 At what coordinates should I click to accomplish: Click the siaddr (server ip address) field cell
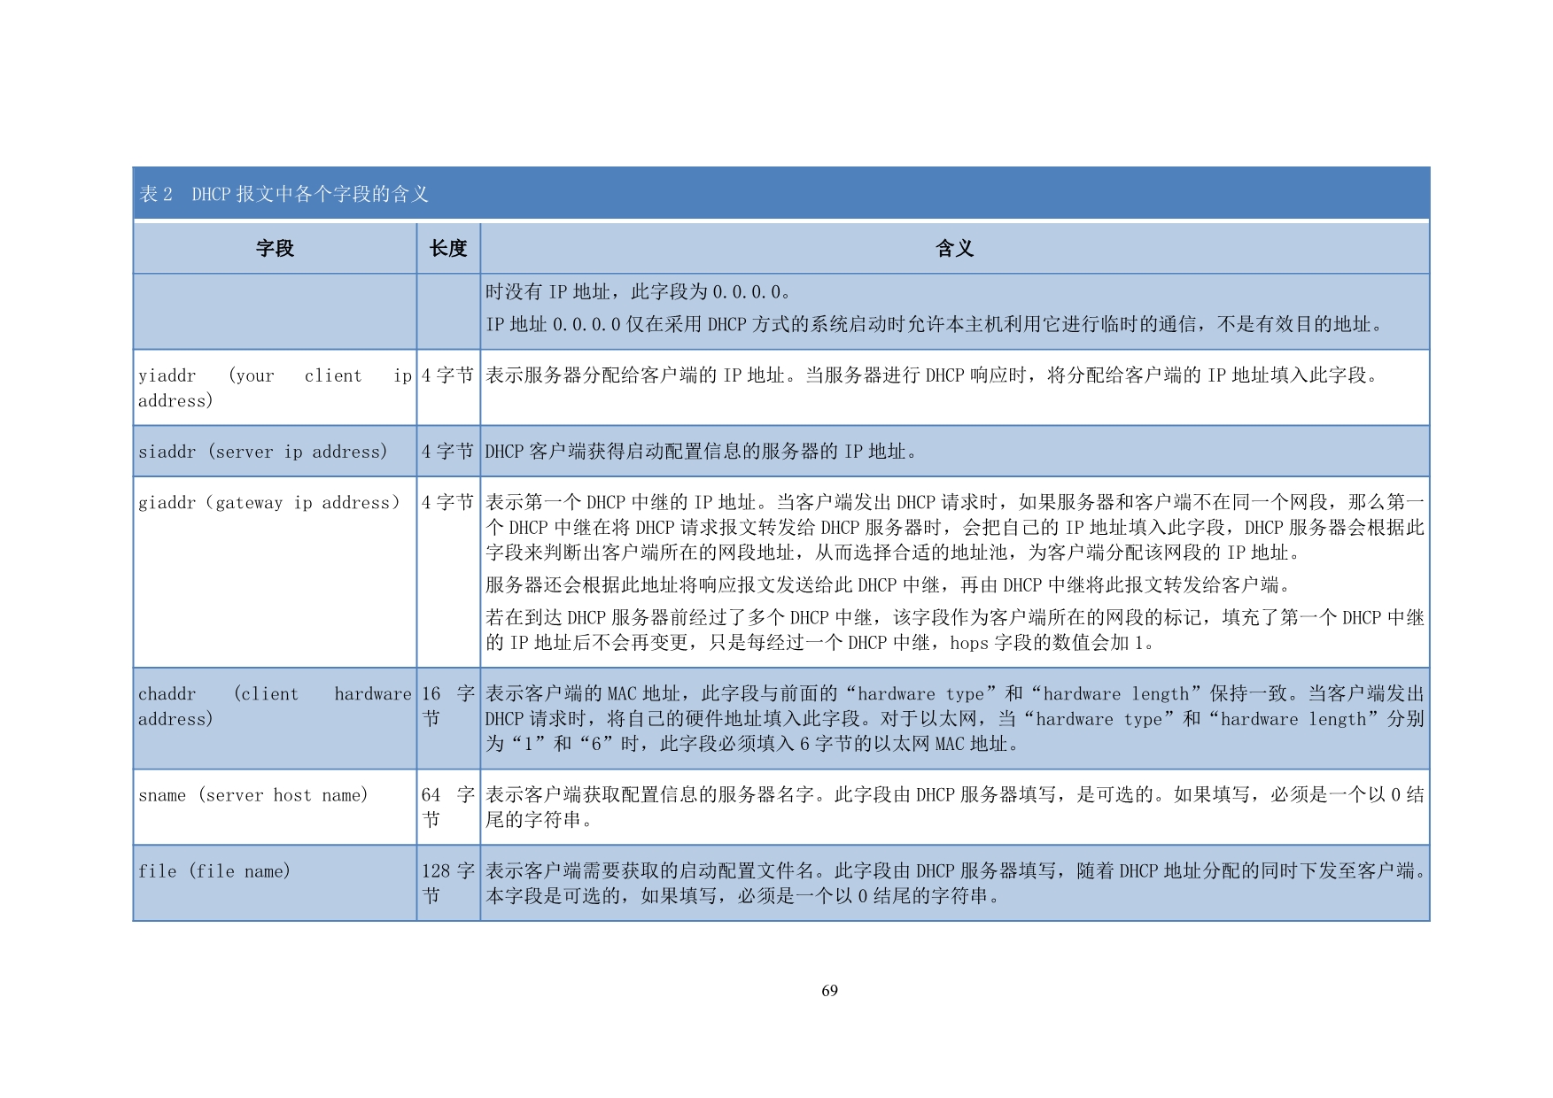pyautogui.click(x=263, y=452)
